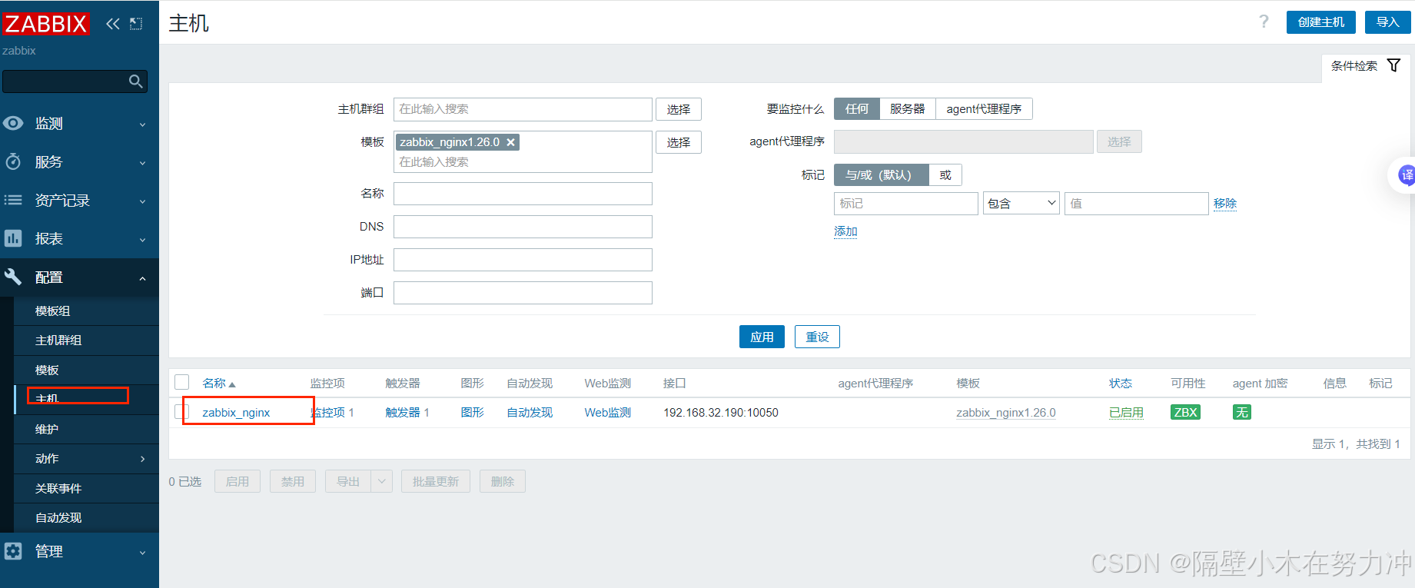Click the ZABBIX logo
The height and width of the screenshot is (588, 1415).
point(46,24)
